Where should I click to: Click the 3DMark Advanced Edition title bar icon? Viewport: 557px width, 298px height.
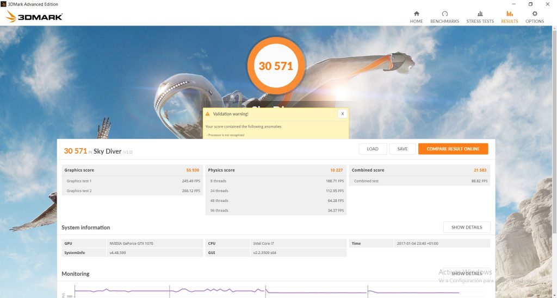point(4,4)
